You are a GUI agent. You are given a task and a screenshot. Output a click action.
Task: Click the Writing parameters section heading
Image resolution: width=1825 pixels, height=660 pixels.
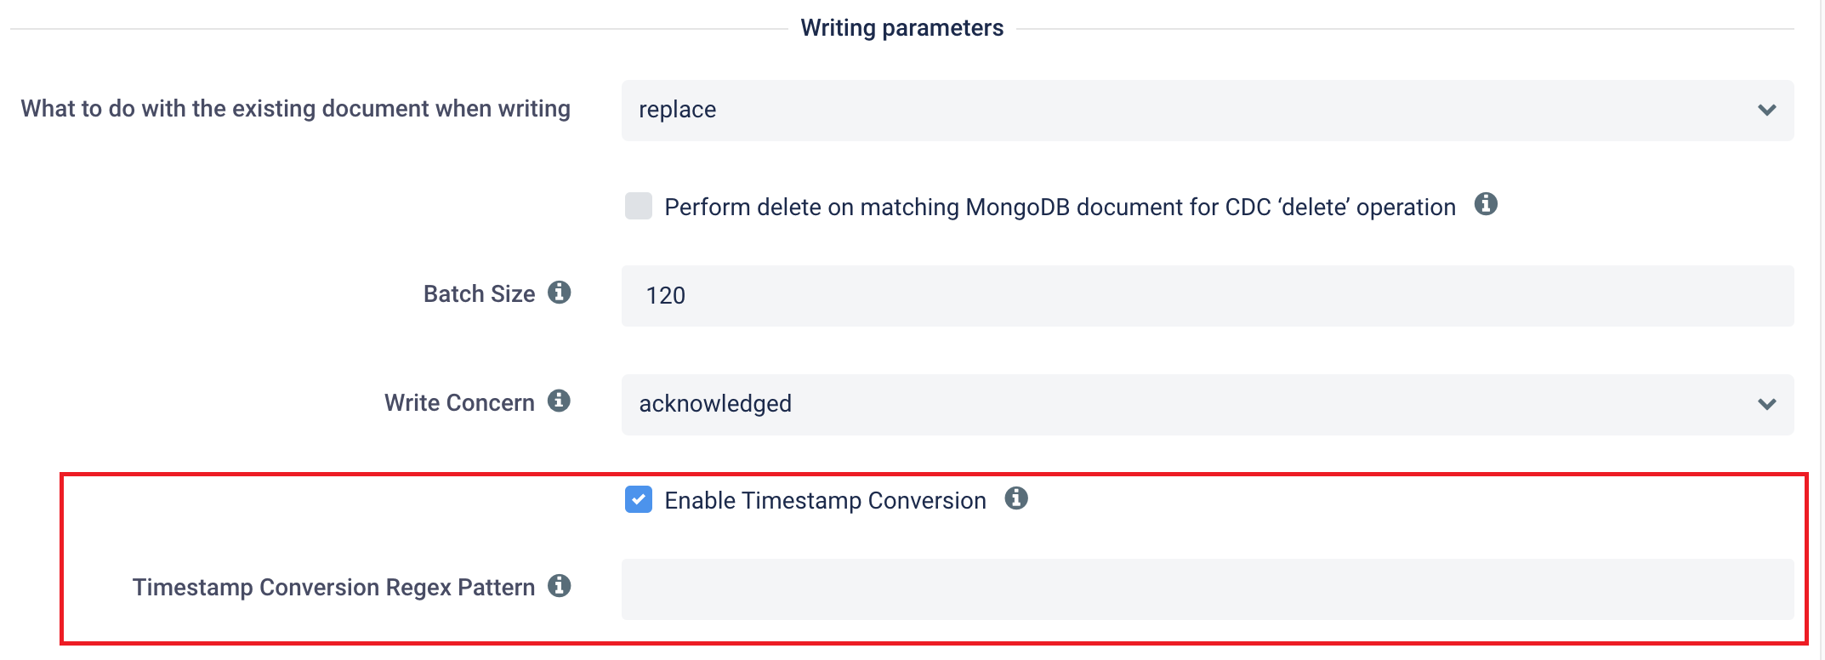click(901, 28)
